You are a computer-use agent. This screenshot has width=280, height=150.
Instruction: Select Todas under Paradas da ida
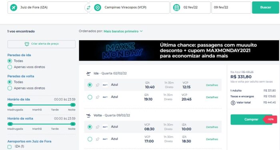10,61
